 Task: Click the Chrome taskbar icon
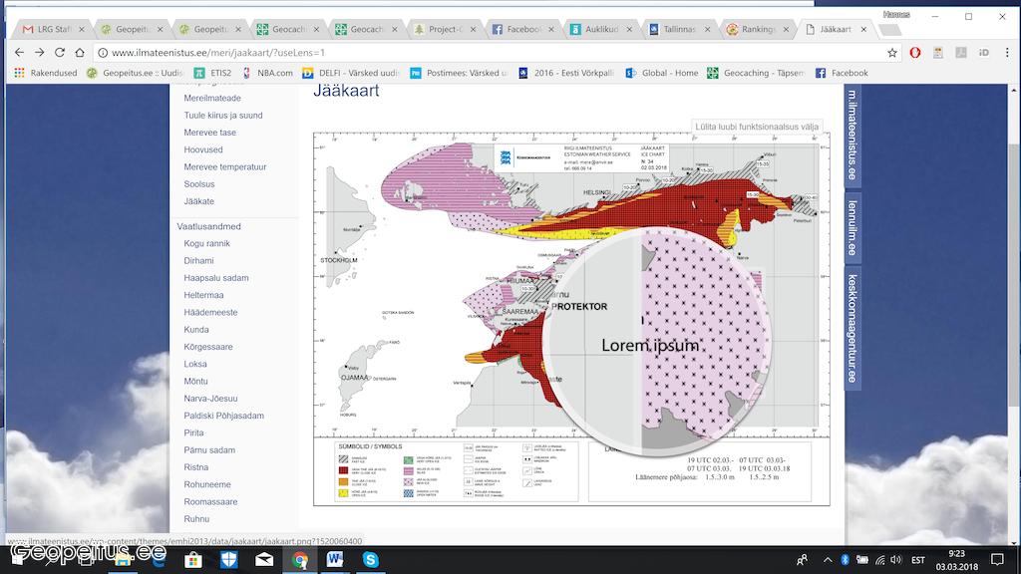pyautogui.click(x=299, y=560)
